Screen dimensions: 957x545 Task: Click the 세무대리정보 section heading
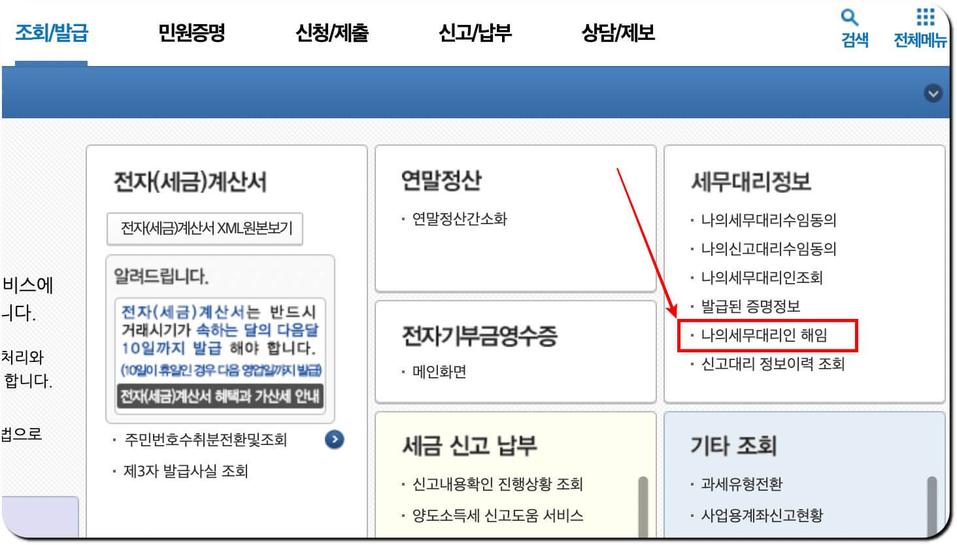(x=750, y=181)
